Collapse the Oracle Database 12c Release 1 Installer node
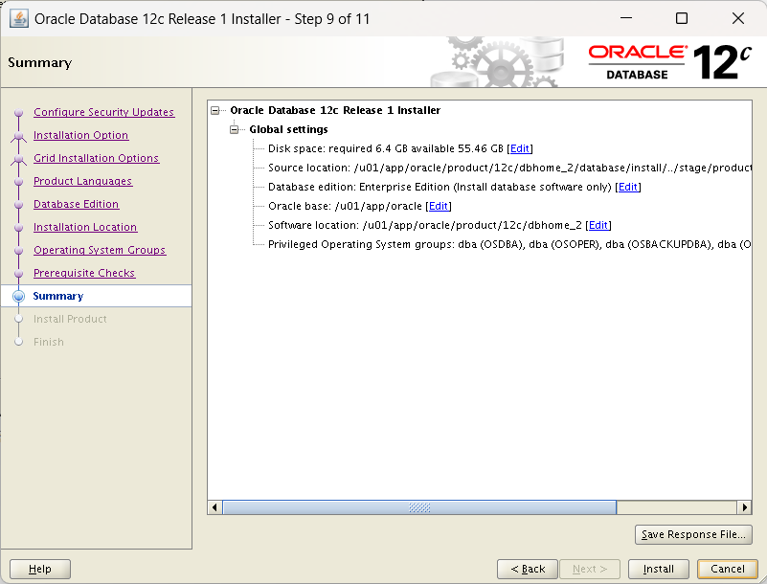767x584 pixels. tap(215, 110)
